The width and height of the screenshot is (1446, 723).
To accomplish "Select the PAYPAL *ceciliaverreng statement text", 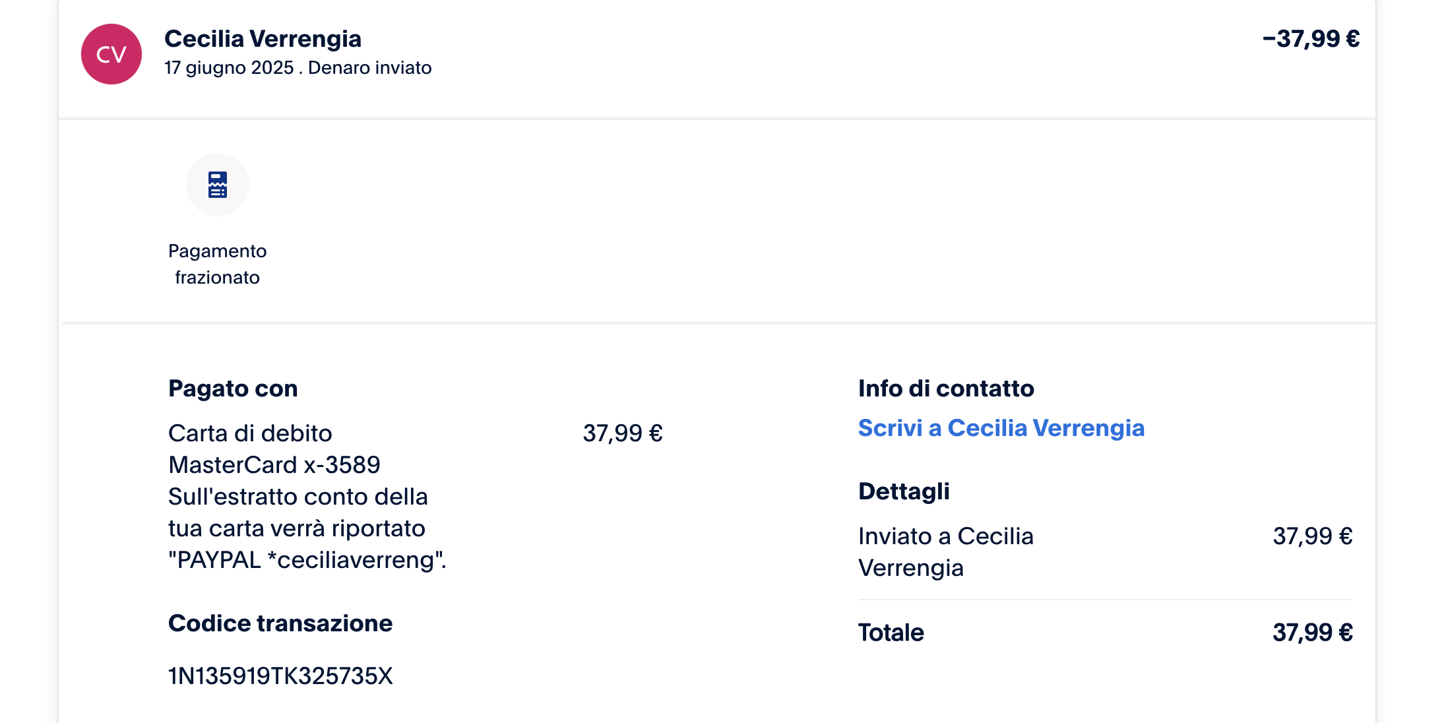I will pyautogui.click(x=307, y=560).
